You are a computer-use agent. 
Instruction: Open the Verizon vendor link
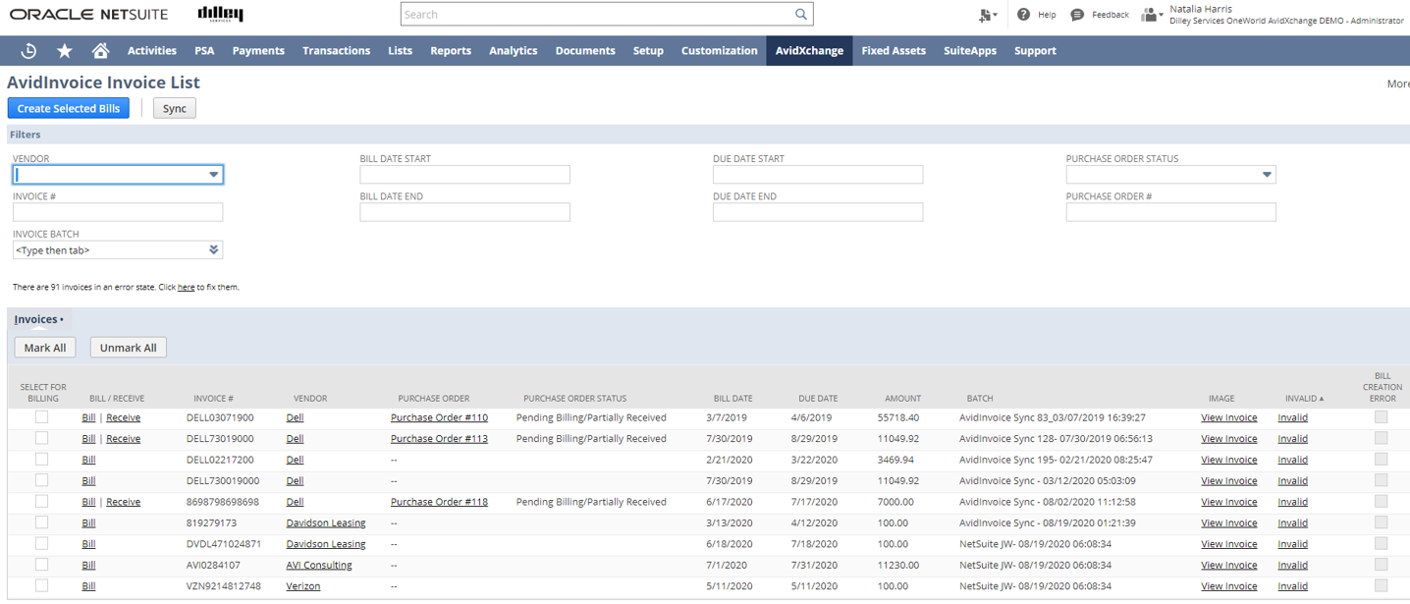pyautogui.click(x=303, y=586)
